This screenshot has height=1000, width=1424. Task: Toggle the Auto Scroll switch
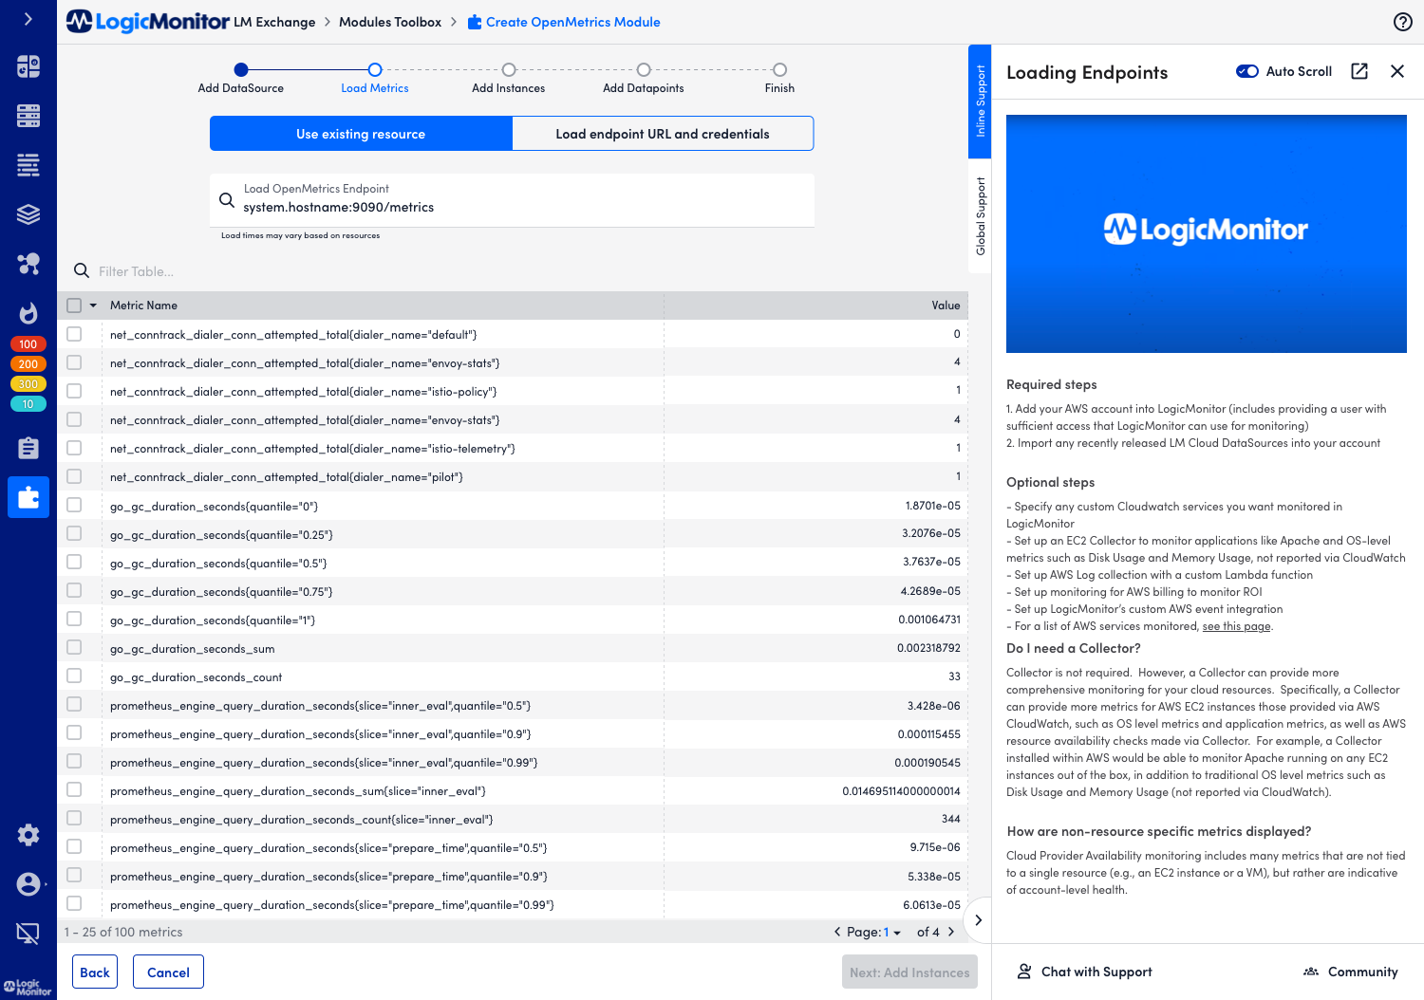click(x=1247, y=71)
